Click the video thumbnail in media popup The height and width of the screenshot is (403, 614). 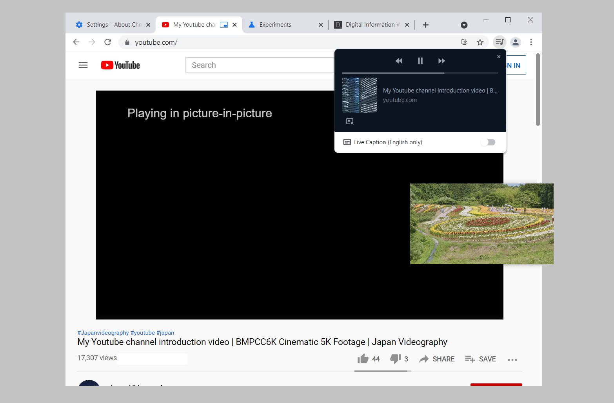(360, 95)
